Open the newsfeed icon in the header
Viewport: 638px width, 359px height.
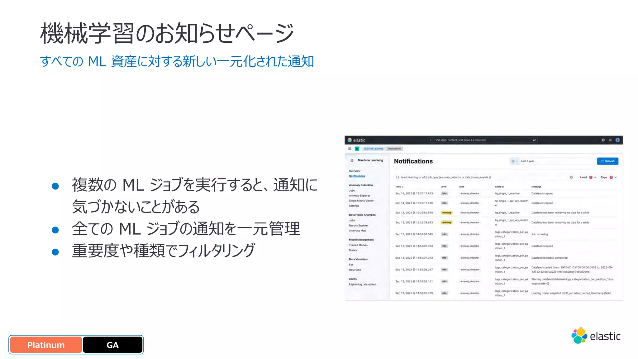[x=610, y=140]
